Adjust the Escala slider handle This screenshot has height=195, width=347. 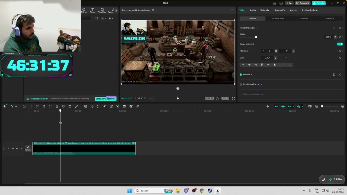256,37
